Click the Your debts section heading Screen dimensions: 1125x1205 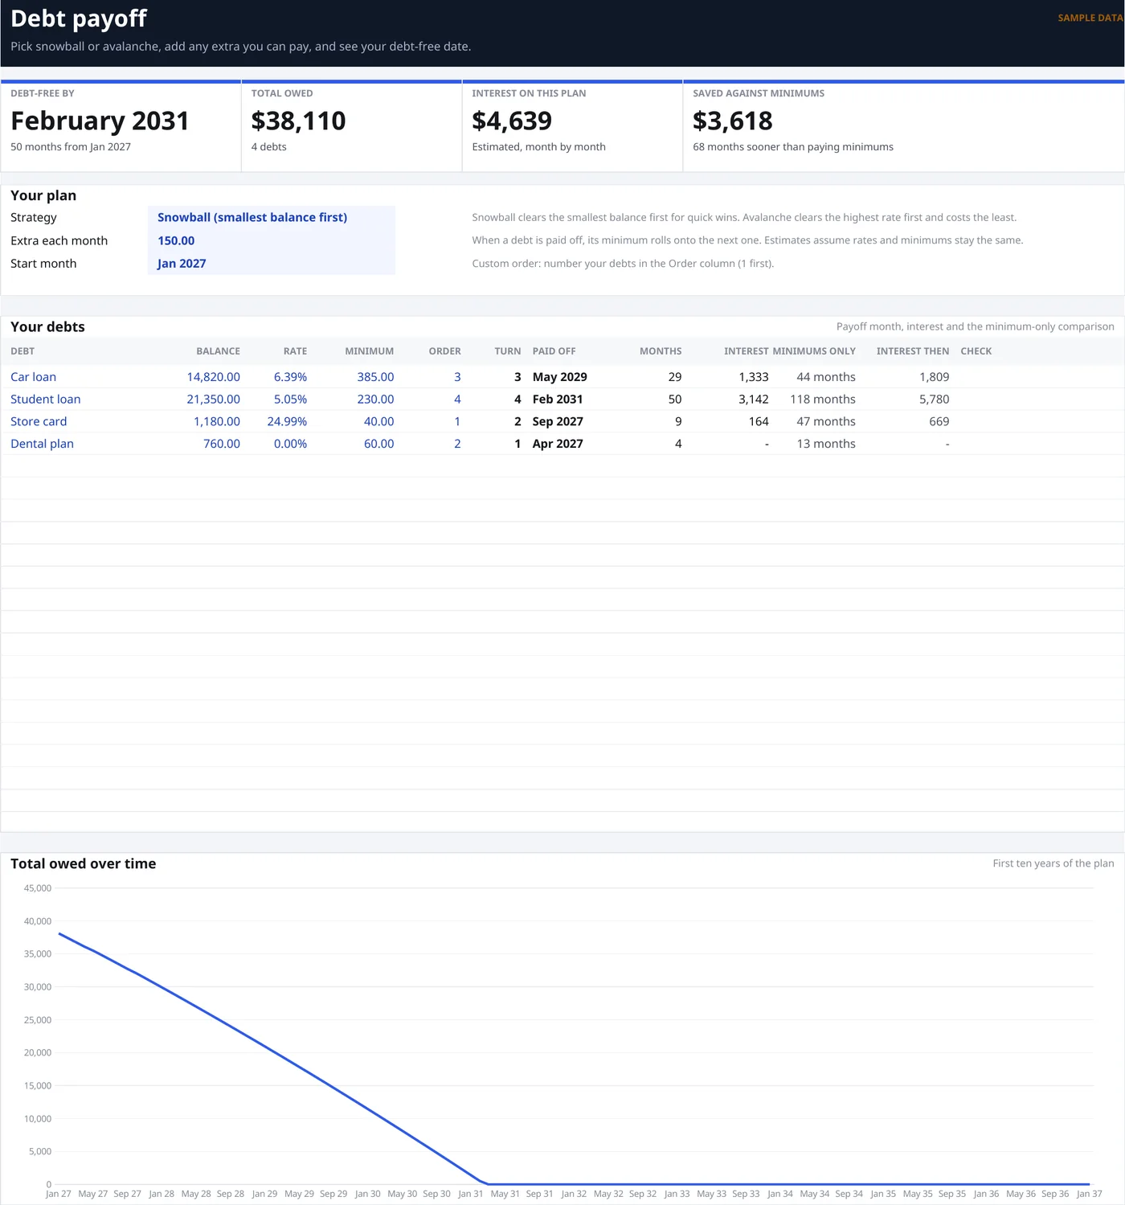47,326
